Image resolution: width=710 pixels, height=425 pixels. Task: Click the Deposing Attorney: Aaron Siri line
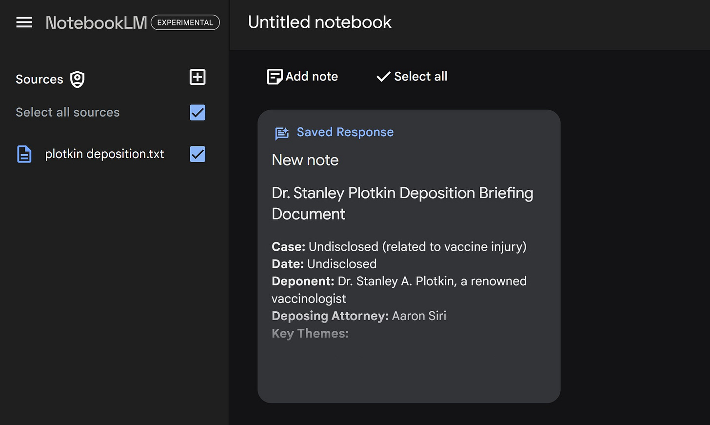[x=359, y=316]
